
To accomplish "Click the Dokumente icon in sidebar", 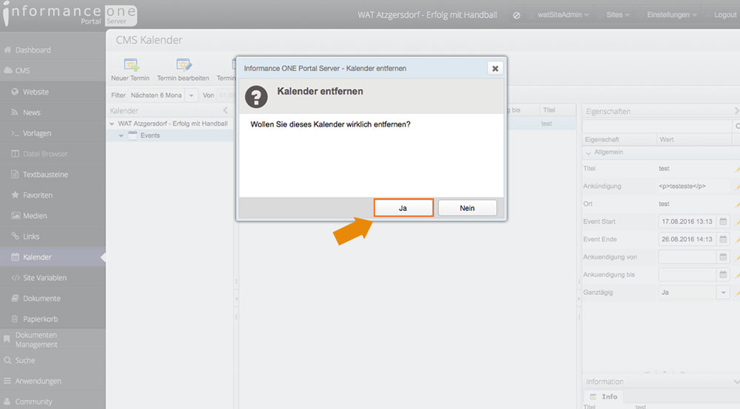I will pos(15,298).
